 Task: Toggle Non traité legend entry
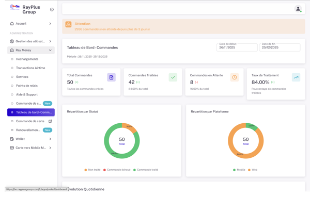tap(92, 170)
